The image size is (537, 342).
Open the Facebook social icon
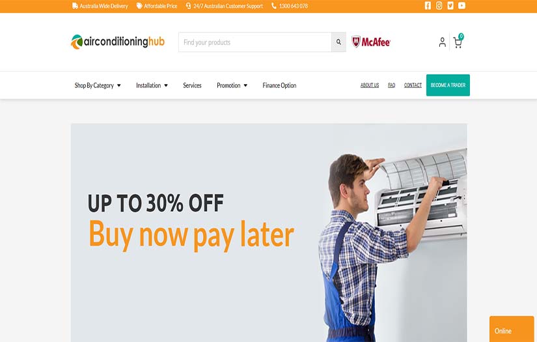coord(428,5)
